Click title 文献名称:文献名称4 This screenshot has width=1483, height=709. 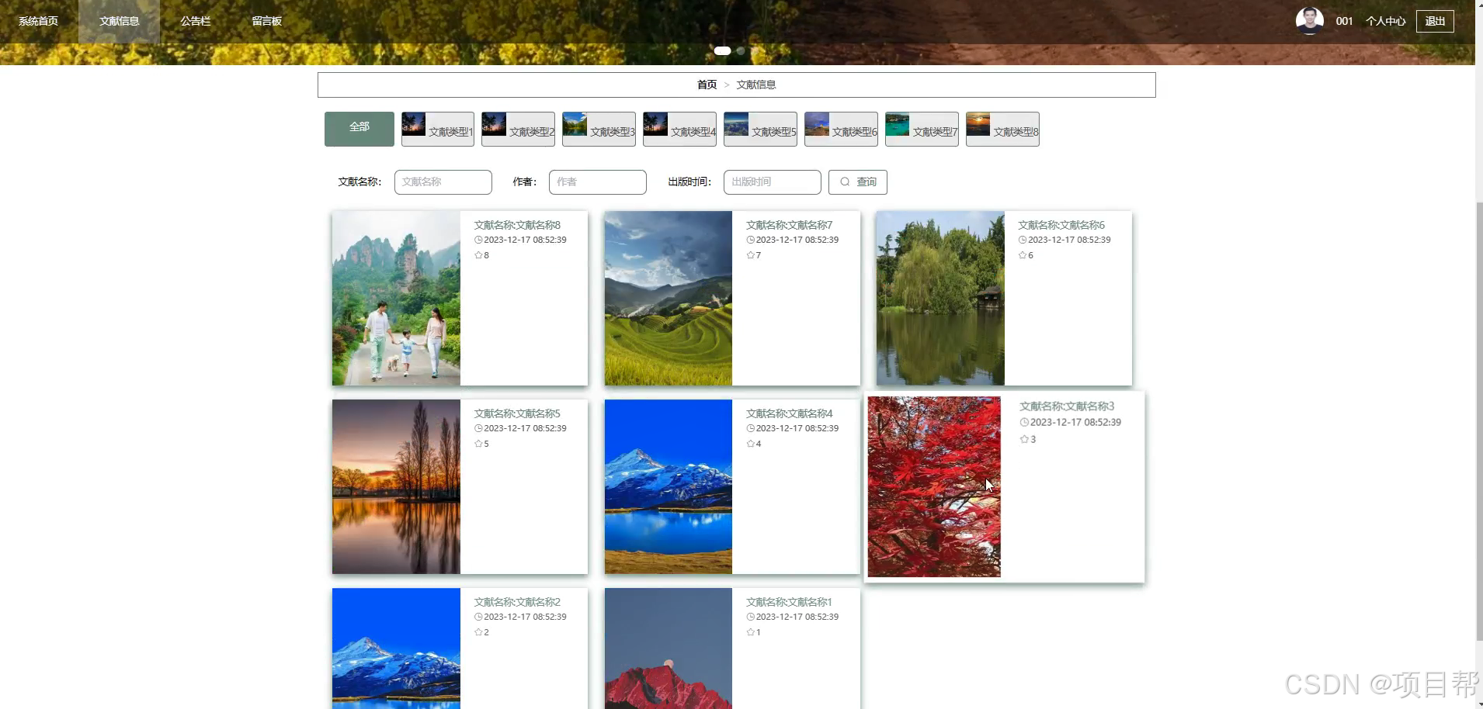pos(790,413)
